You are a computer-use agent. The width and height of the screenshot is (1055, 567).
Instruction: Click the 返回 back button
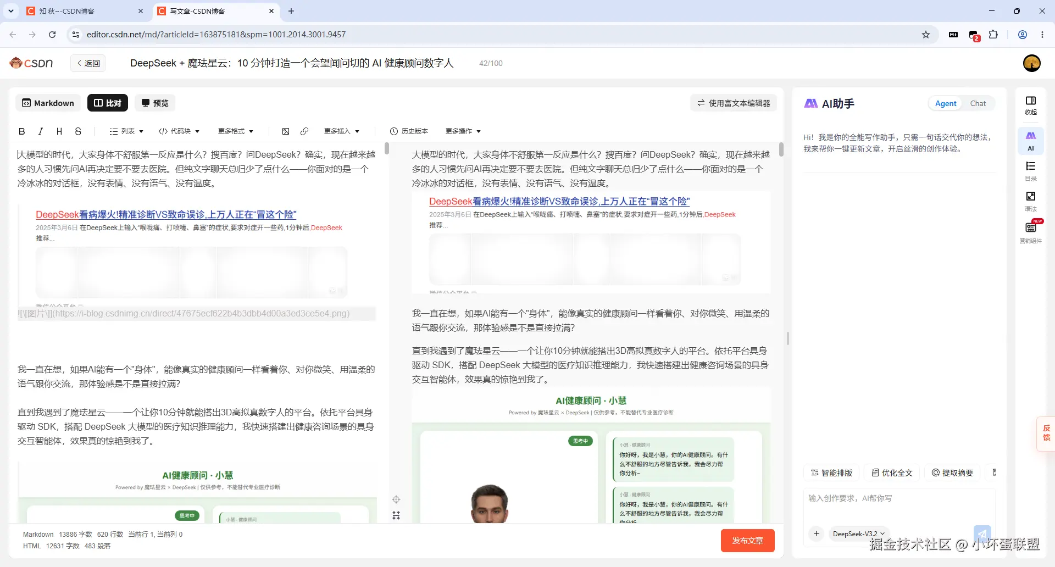[x=88, y=63]
